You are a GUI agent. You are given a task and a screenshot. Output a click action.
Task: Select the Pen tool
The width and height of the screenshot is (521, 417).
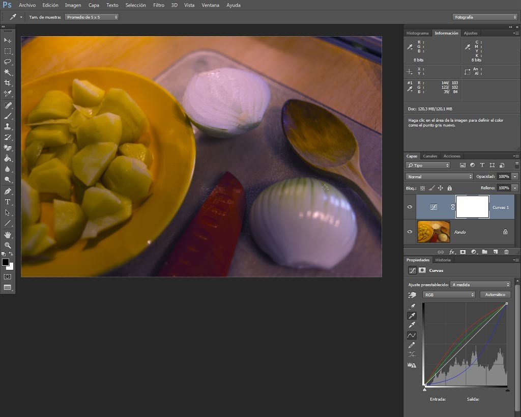click(x=7, y=191)
